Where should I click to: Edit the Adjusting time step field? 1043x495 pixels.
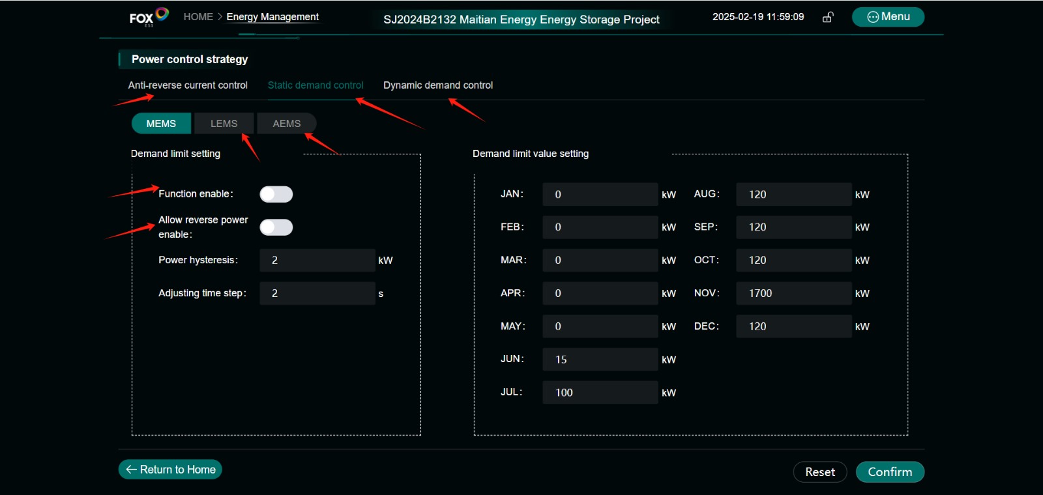pos(317,293)
